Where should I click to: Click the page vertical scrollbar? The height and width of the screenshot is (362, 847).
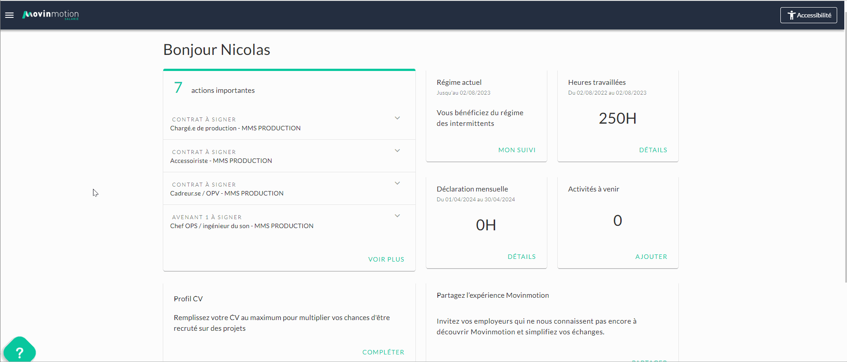[x=845, y=147]
